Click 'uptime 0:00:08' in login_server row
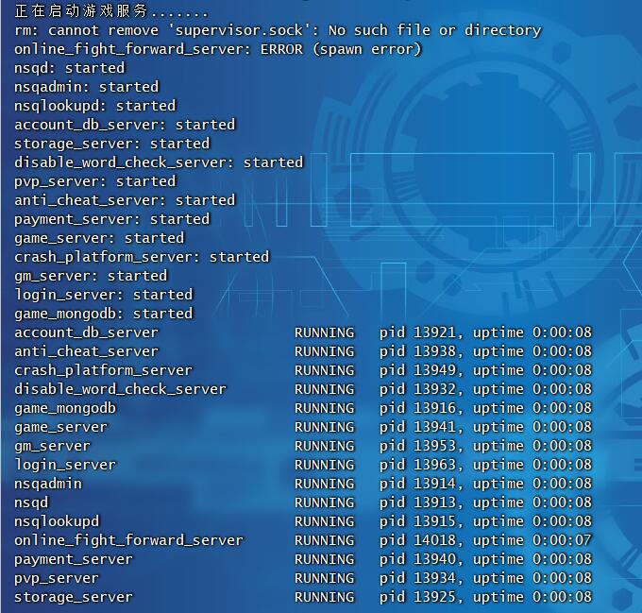642x613 pixels. pos(532,465)
